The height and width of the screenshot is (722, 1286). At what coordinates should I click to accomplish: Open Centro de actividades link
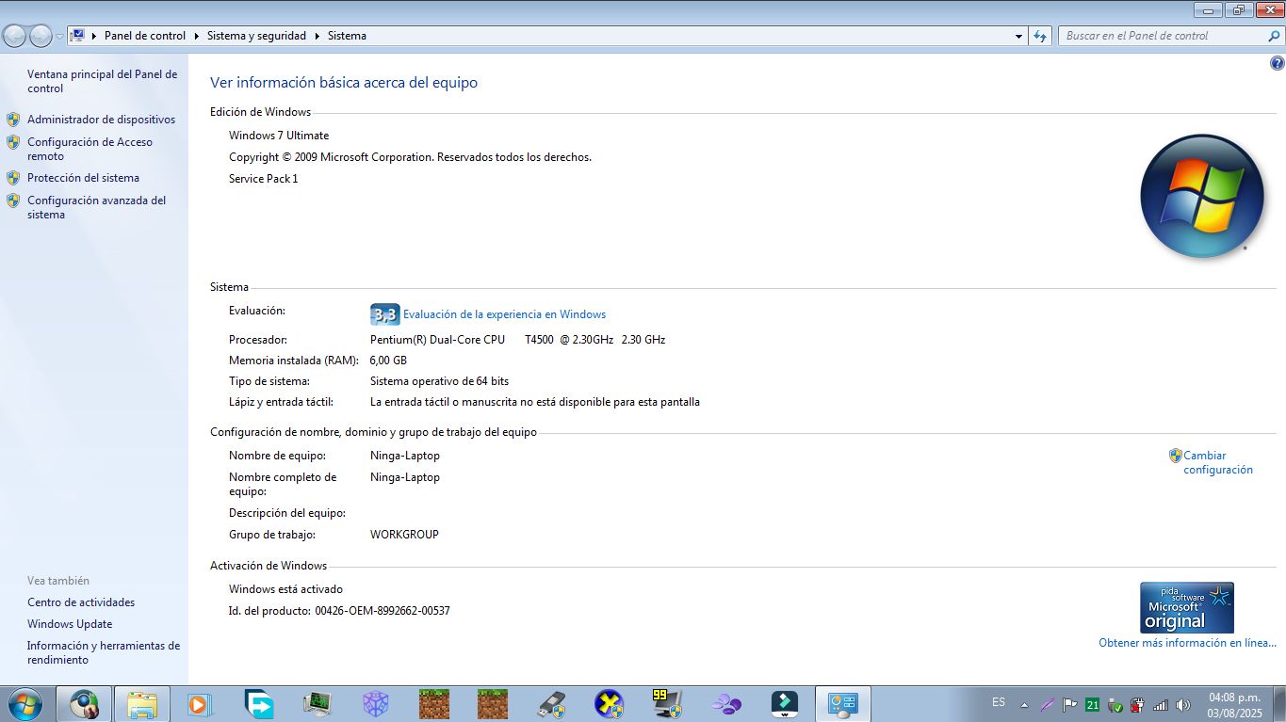[81, 602]
